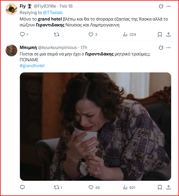Like Fly's tweet with 3 likes

91,35
